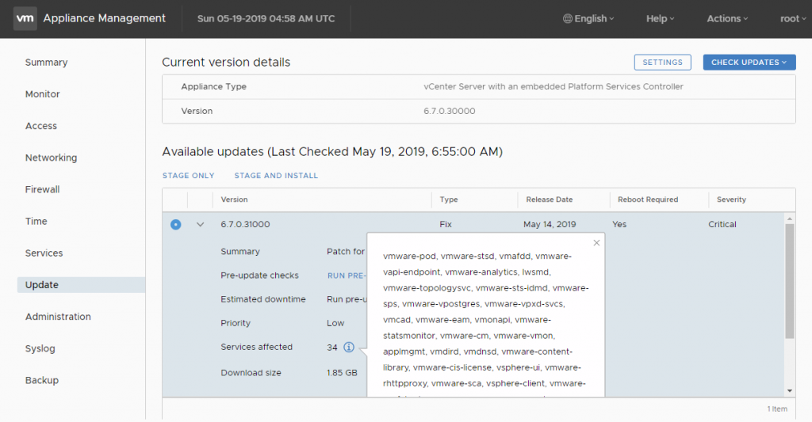Click the Type column header
Viewport: 812px width, 422px height.
coord(449,200)
